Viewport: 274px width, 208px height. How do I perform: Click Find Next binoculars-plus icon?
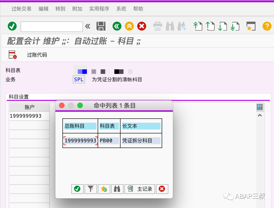[x=182, y=26]
